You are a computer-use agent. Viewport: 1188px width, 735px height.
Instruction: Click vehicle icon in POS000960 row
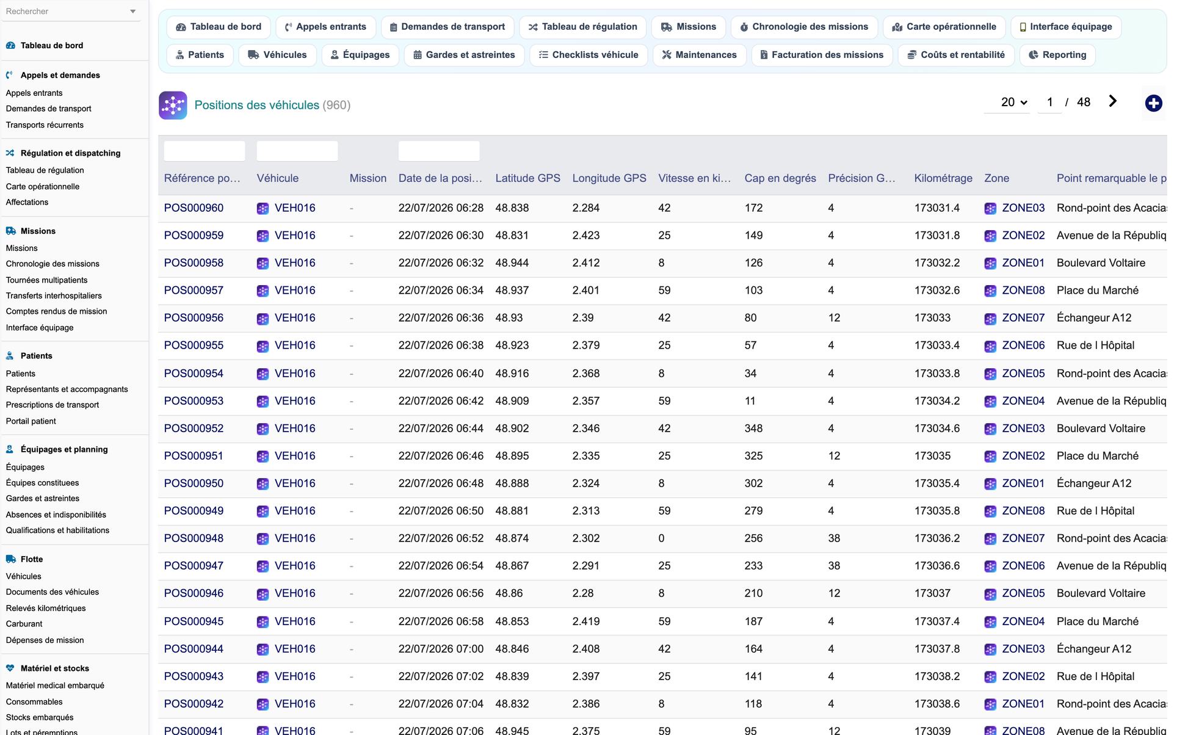pos(263,208)
